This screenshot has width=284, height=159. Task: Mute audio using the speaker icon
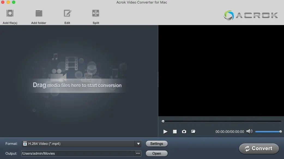249,132
